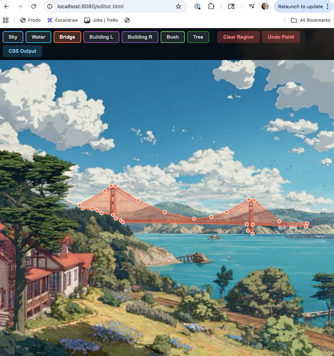Viewport: 334px width, 356px height.
Task: Open the 1Password extension icon
Action: click(197, 6)
